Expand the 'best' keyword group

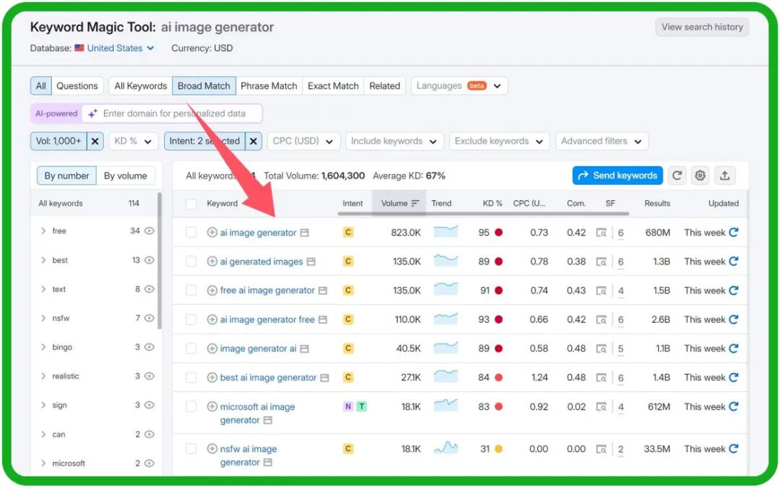pyautogui.click(x=43, y=260)
